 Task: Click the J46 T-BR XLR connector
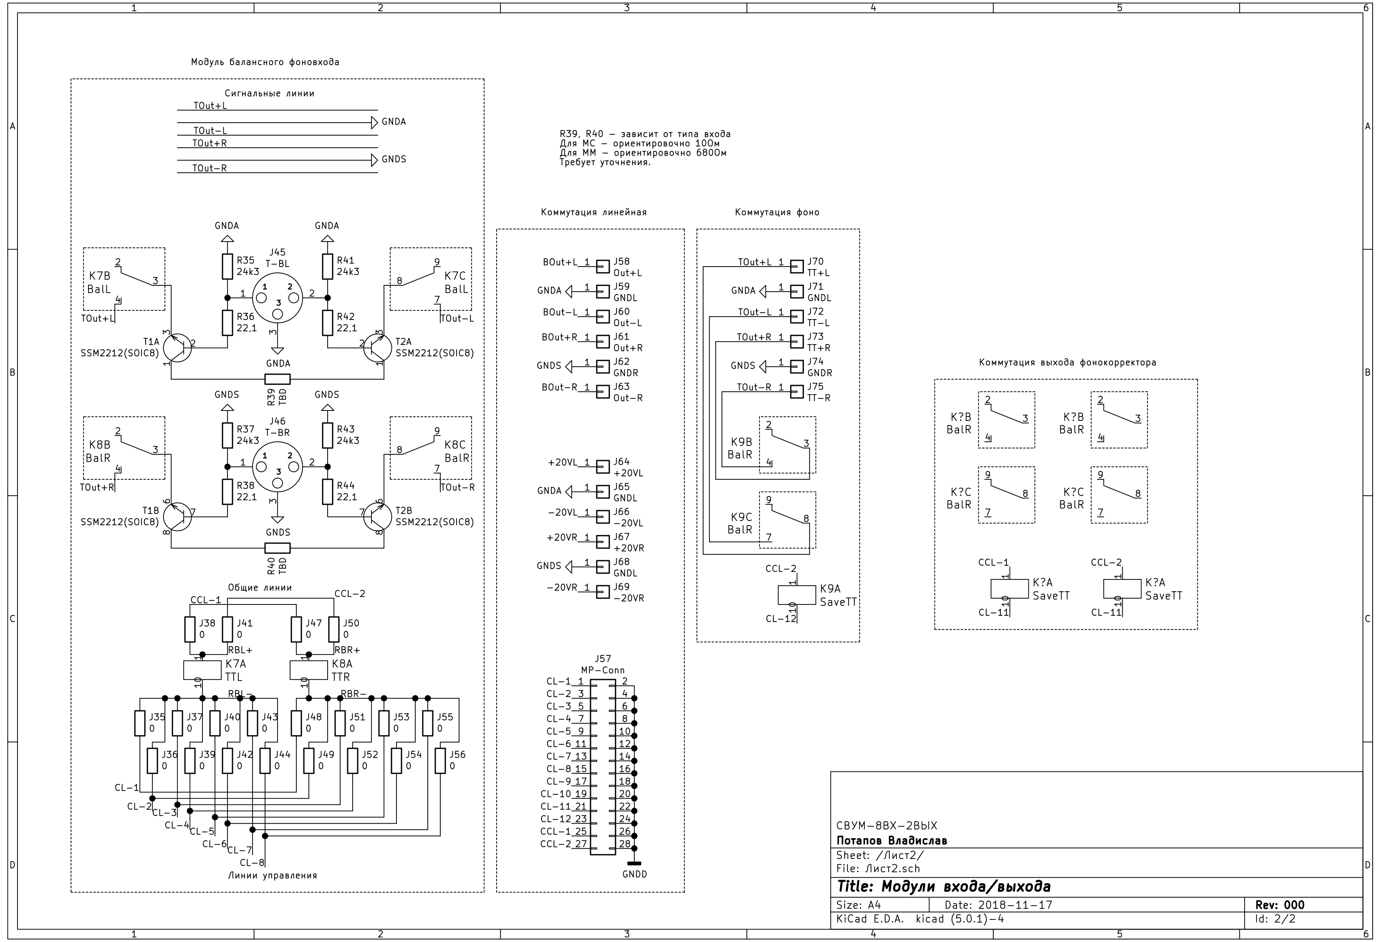[277, 467]
